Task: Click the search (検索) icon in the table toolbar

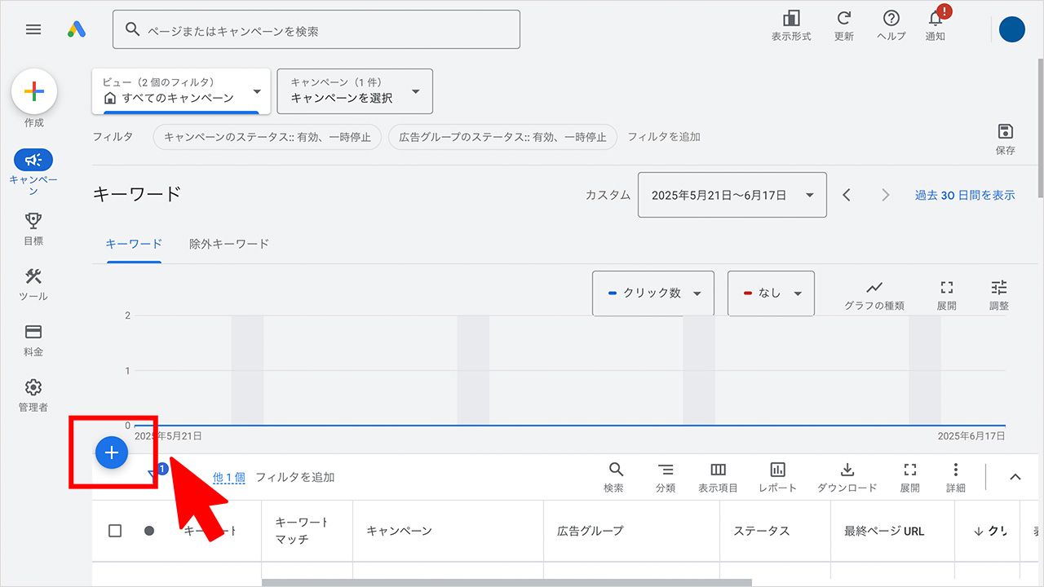Action: (615, 470)
